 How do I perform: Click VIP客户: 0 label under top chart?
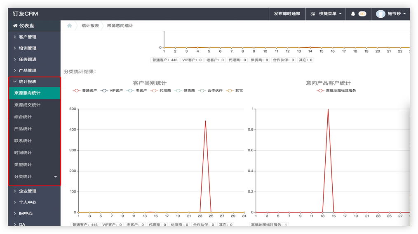tap(192, 60)
